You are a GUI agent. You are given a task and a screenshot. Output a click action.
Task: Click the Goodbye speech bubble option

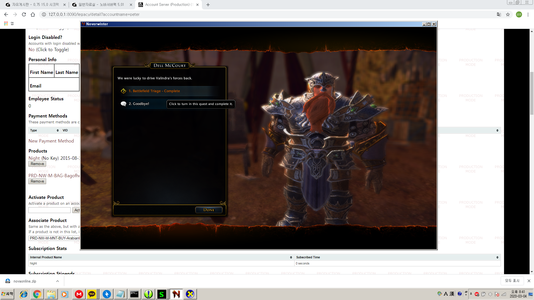[x=123, y=104]
